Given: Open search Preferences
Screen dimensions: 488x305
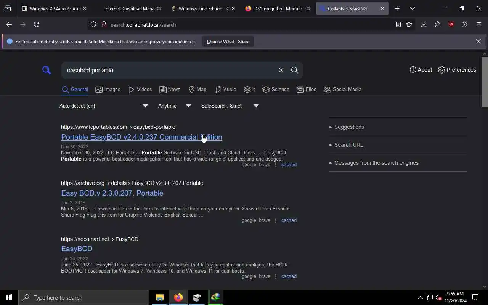Looking at the screenshot, I should pyautogui.click(x=457, y=70).
